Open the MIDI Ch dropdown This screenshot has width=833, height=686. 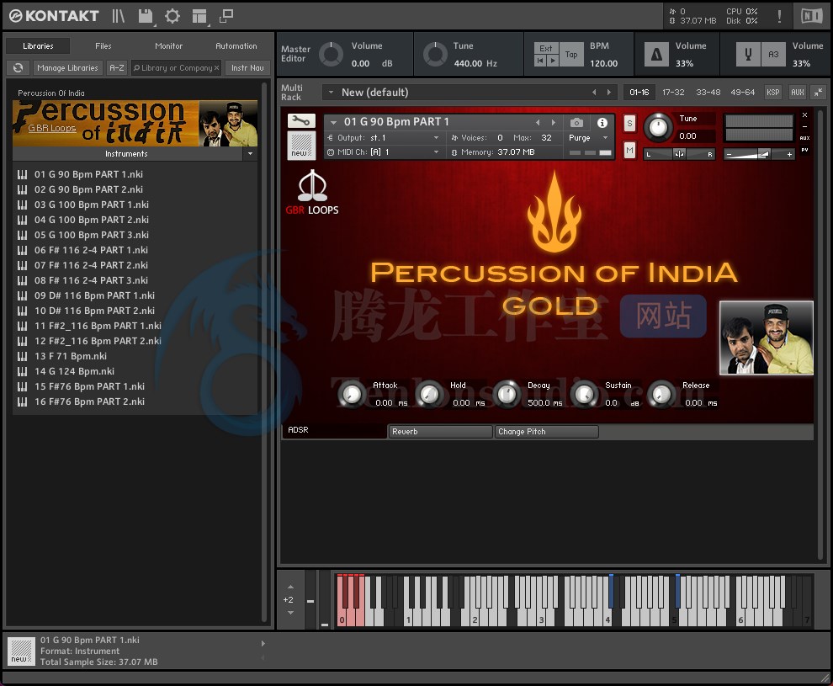pyautogui.click(x=384, y=152)
